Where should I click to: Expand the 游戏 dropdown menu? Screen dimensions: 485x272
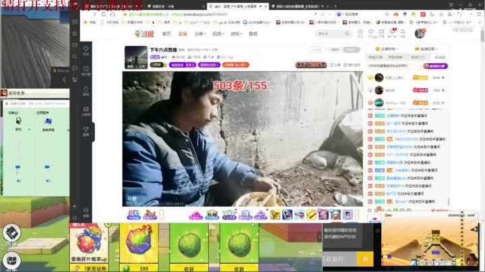236,34
